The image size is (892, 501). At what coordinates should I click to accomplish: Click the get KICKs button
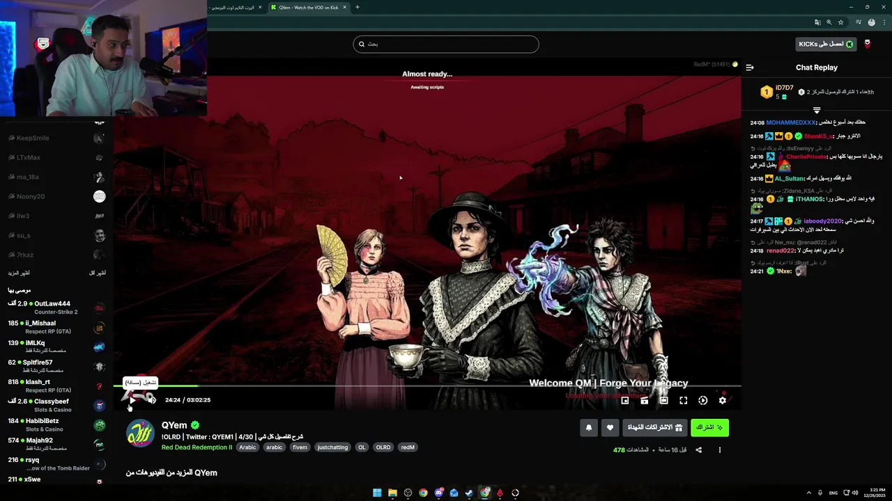coord(826,44)
